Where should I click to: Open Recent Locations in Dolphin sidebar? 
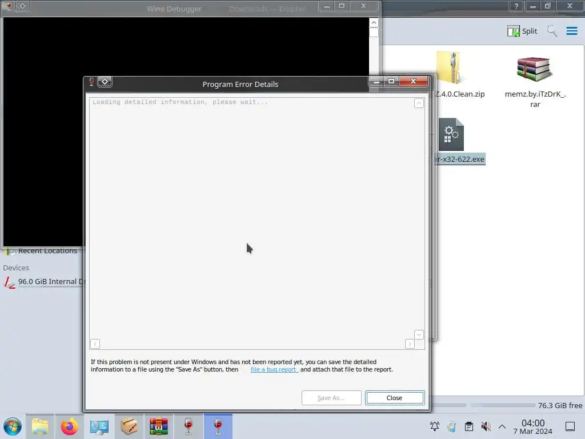[42, 251]
